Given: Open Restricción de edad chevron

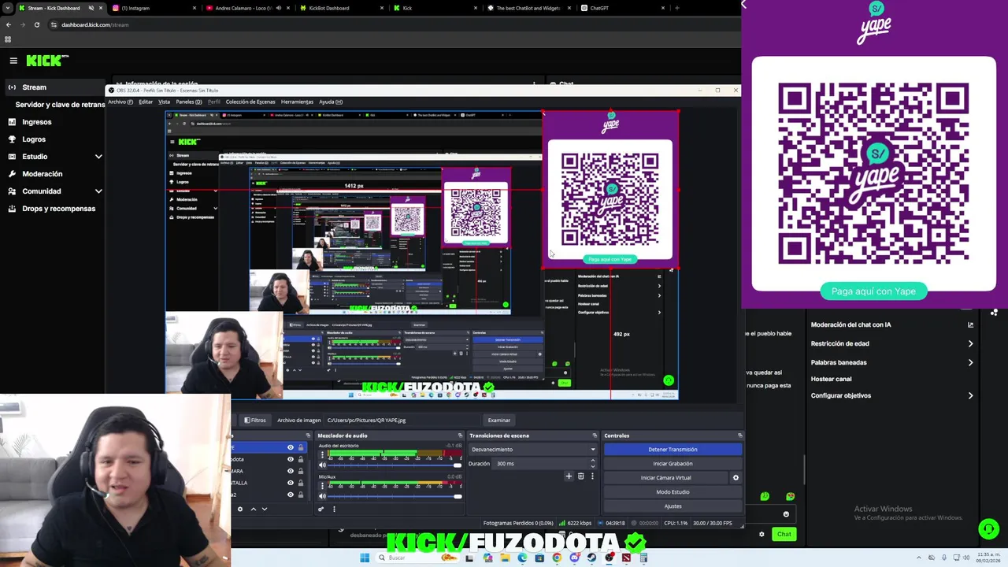Looking at the screenshot, I should tap(970, 343).
